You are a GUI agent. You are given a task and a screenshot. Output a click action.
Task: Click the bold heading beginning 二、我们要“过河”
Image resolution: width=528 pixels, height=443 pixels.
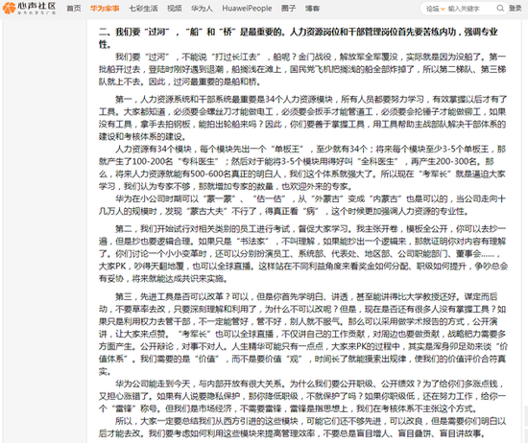[x=299, y=38]
